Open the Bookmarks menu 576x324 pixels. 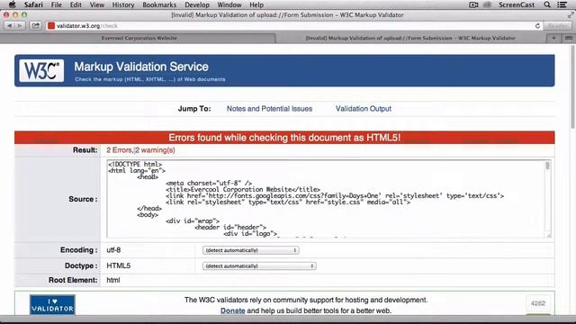click(159, 4)
